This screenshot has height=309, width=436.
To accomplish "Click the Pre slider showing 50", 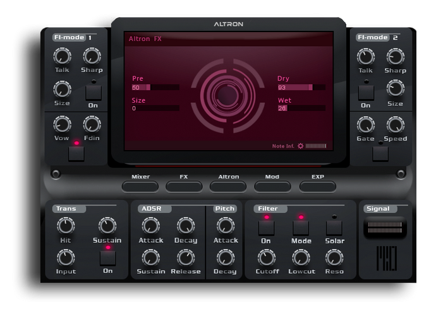I will pyautogui.click(x=155, y=88).
